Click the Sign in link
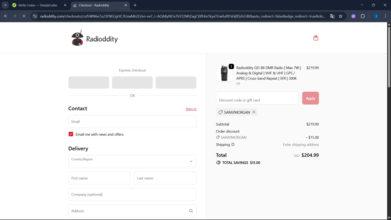 (x=191, y=109)
